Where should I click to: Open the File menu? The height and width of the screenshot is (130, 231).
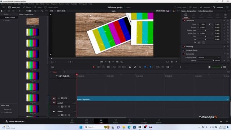coord(15,4)
